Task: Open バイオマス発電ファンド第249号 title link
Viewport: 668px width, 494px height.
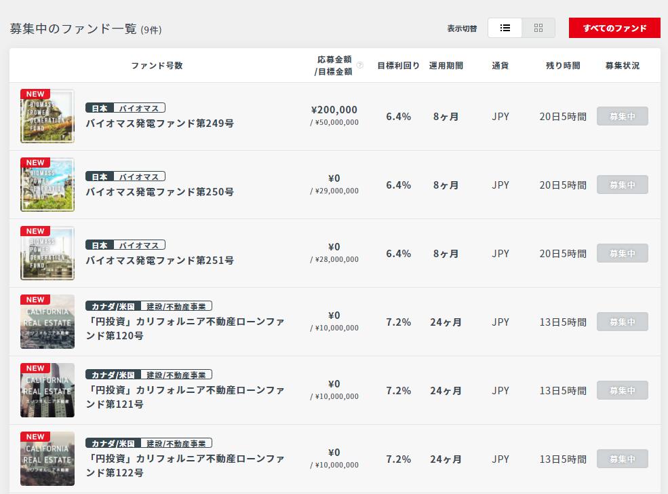Action: click(160, 123)
